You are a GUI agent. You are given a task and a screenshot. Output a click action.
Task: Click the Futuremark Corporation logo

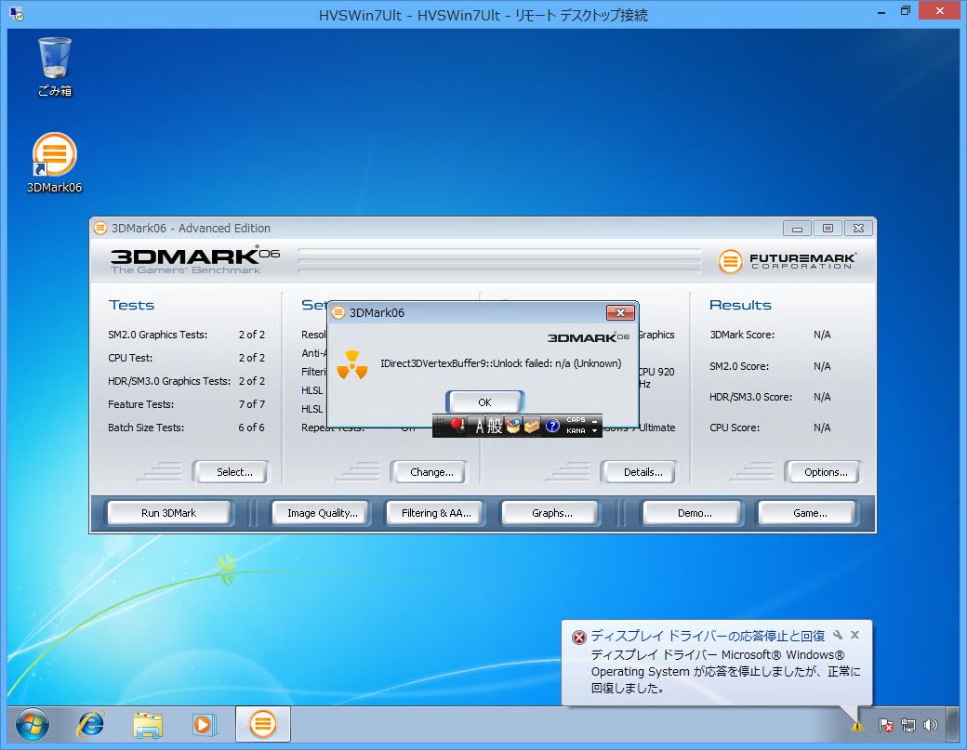788,261
